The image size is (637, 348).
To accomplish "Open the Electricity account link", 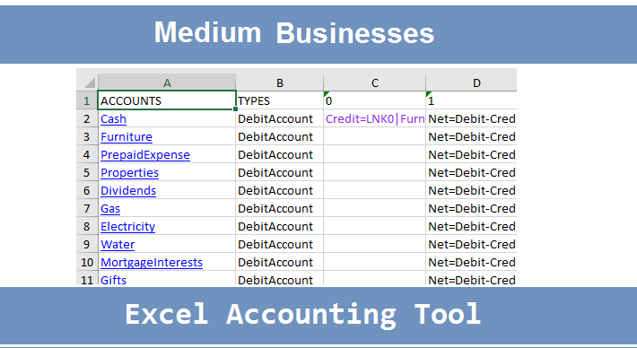I will tap(128, 226).
